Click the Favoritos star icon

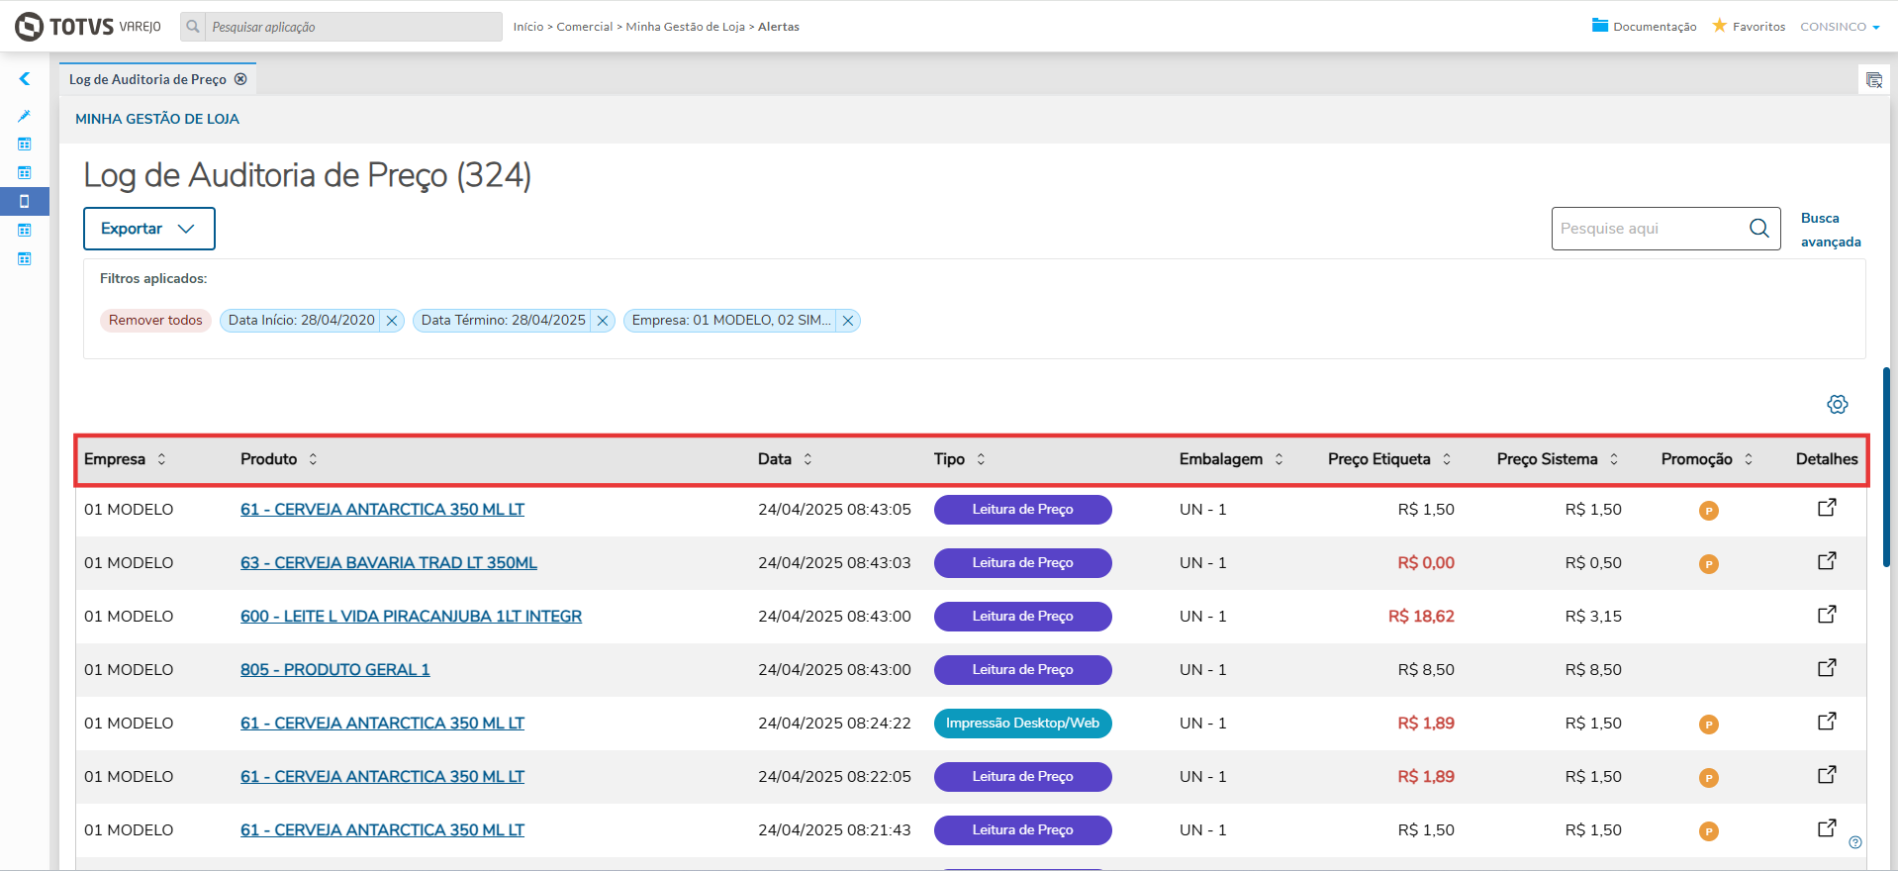pos(1720,26)
